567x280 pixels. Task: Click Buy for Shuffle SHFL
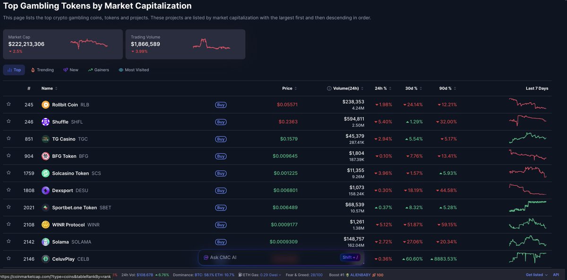pyautogui.click(x=221, y=122)
